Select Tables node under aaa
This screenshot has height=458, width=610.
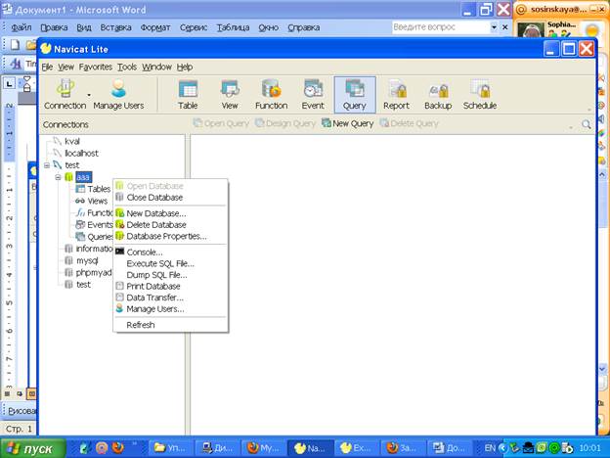99,189
